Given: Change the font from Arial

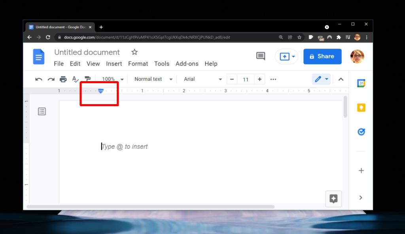Looking at the screenshot, I should click(202, 79).
